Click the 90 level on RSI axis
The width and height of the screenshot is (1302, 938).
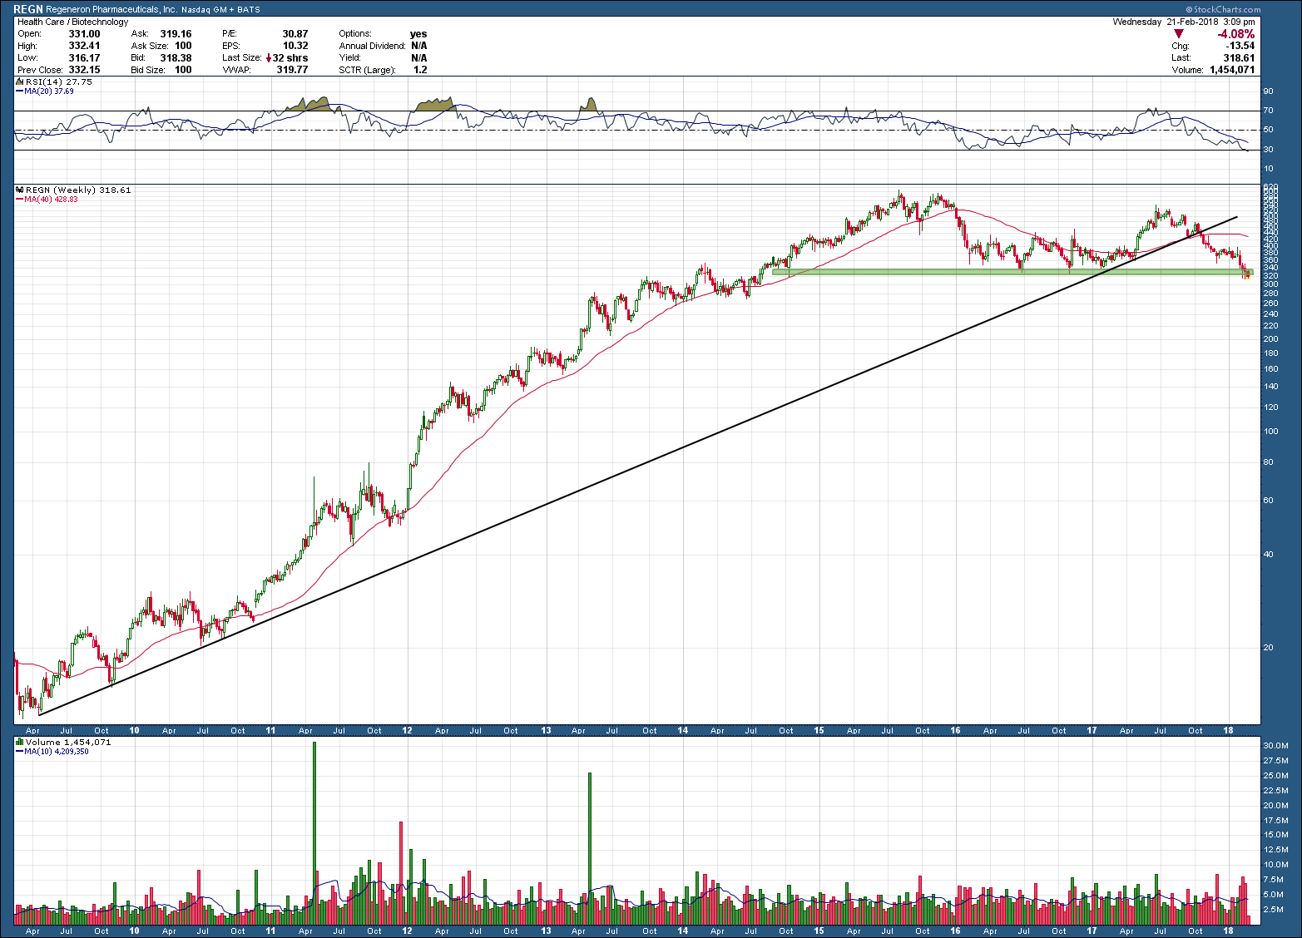click(1269, 91)
